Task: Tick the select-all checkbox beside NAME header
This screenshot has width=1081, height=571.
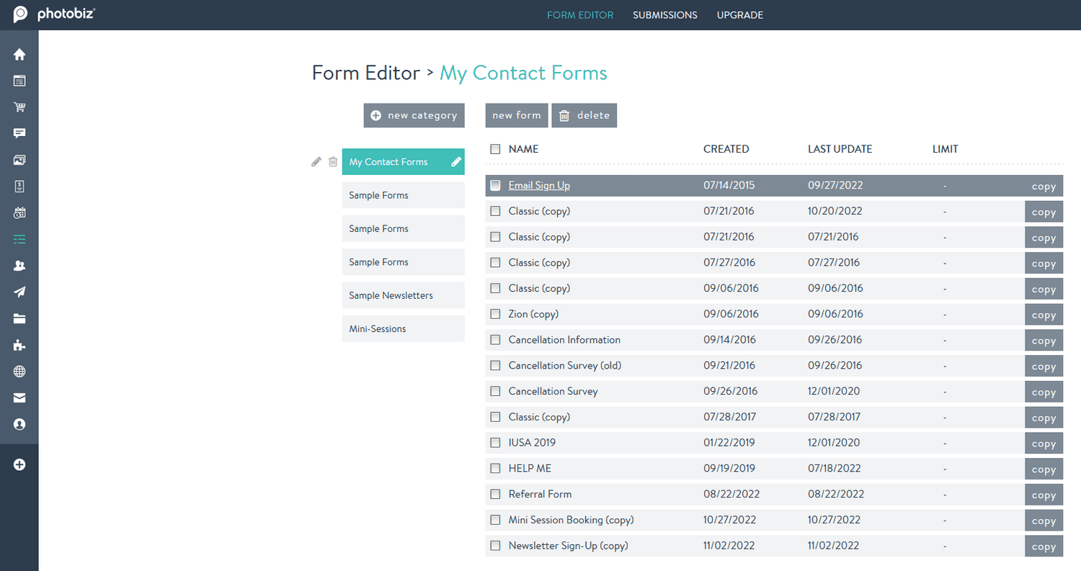Action: click(x=495, y=149)
